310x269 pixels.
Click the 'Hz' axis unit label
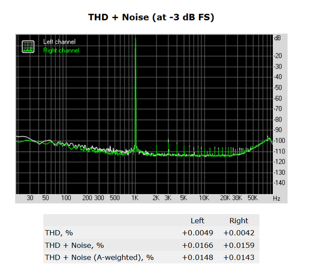pyautogui.click(x=276, y=198)
